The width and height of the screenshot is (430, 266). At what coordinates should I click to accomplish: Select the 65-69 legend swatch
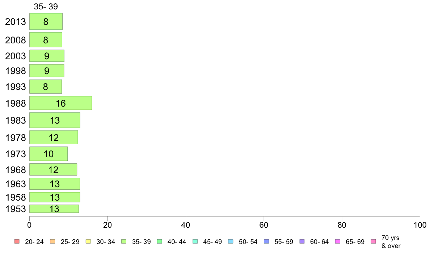[338, 241]
